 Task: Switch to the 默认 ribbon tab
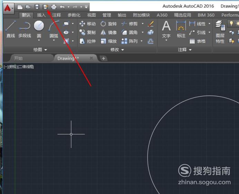pos(26,15)
